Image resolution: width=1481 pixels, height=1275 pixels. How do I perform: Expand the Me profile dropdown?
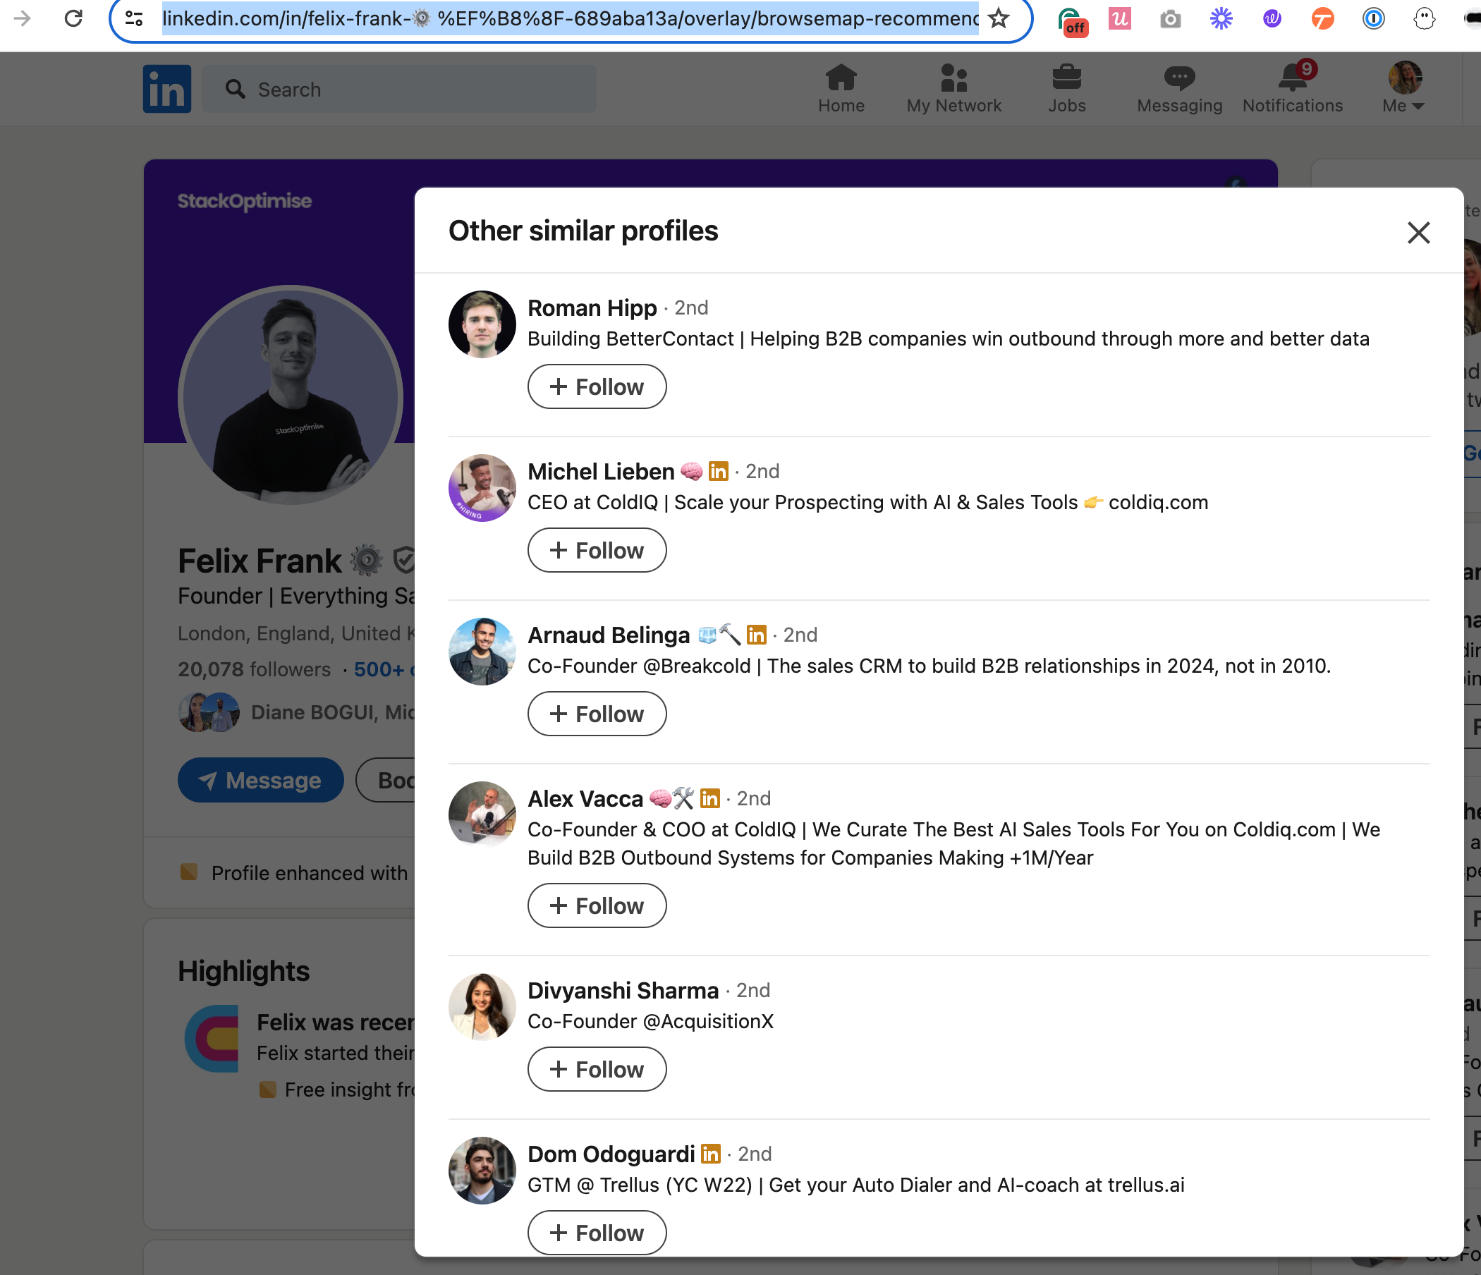tap(1404, 89)
